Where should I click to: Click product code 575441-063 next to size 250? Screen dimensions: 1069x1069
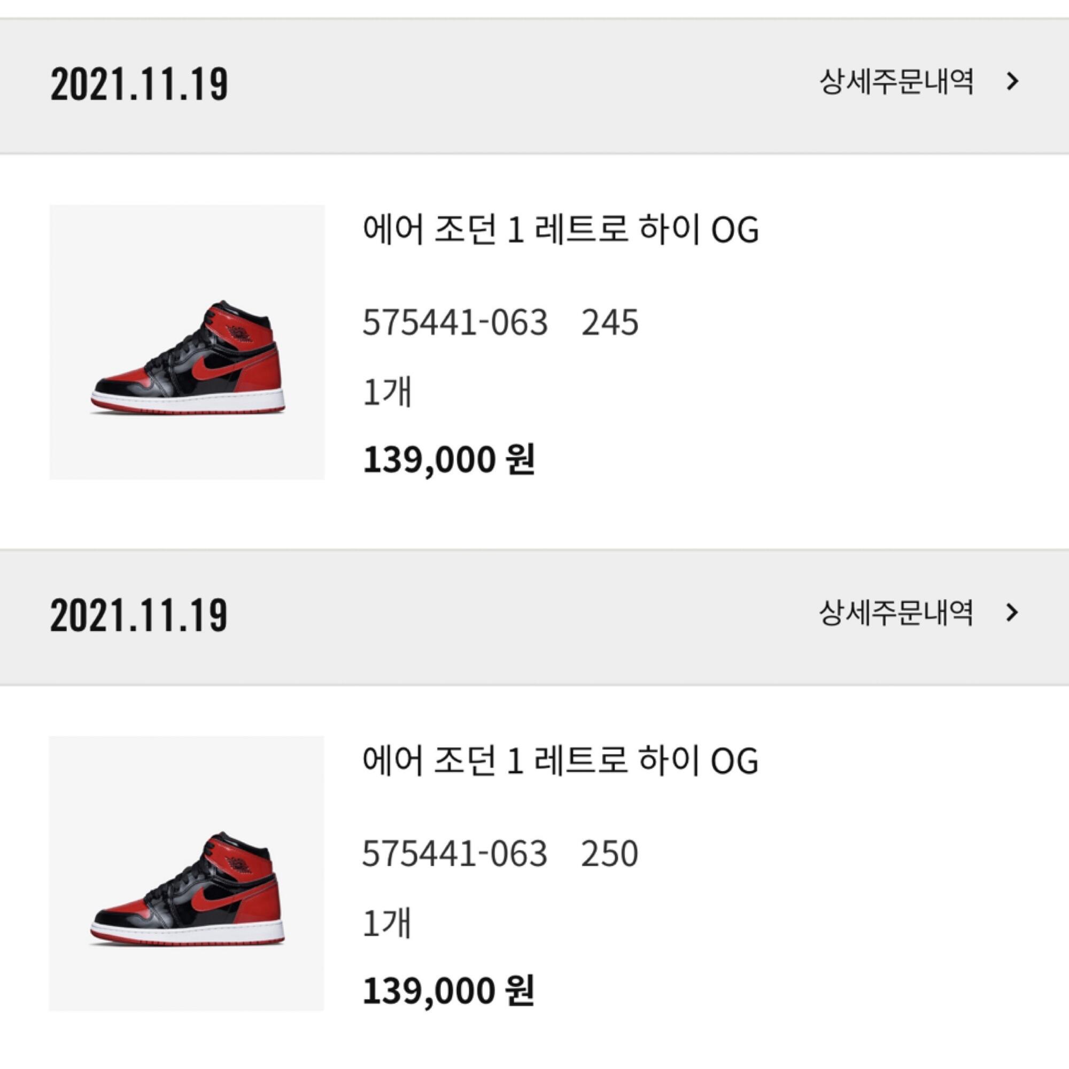point(455,854)
